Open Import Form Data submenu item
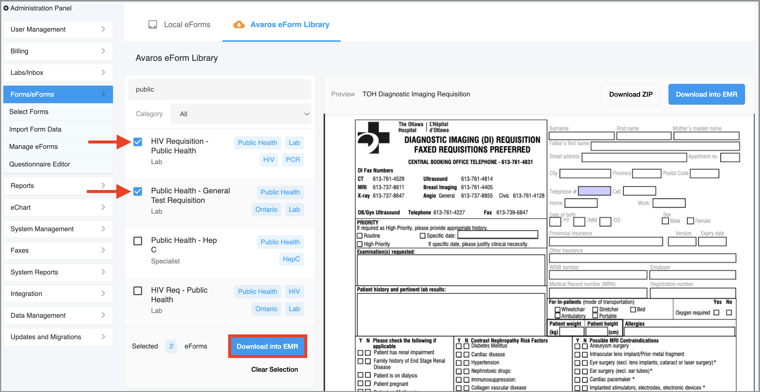This screenshot has width=760, height=392. point(58,129)
